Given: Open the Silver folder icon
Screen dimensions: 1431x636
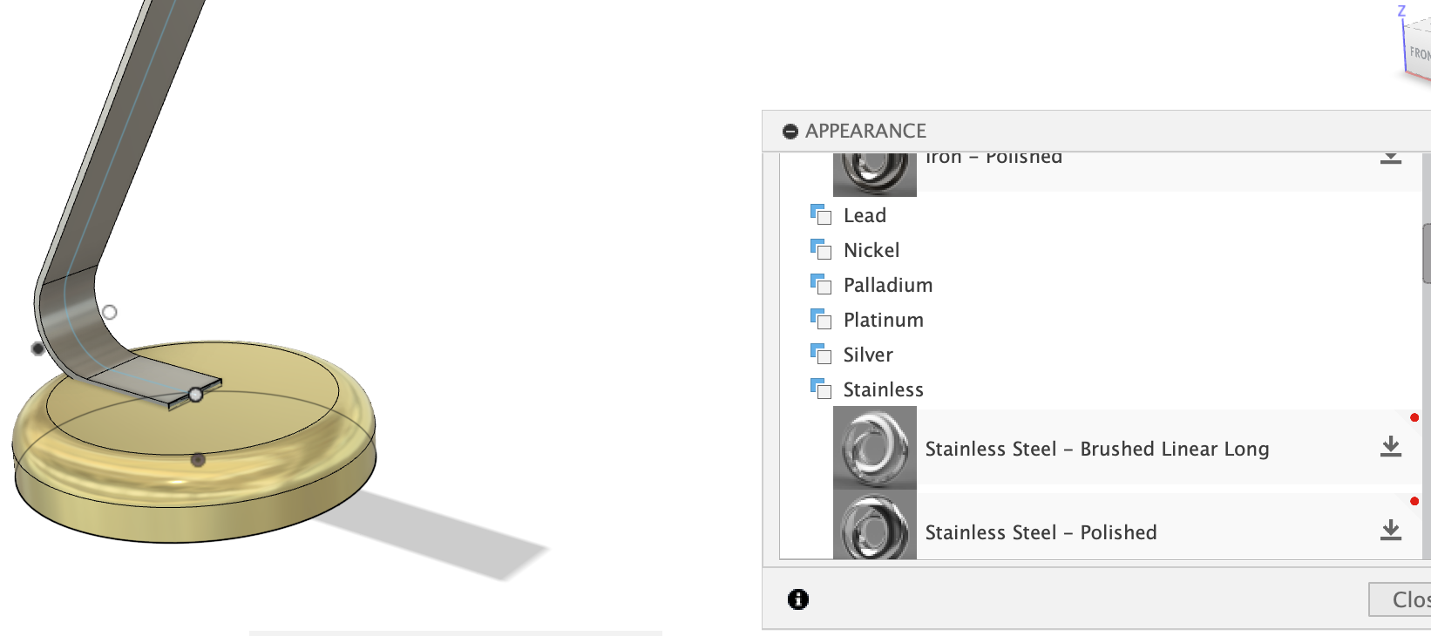Looking at the screenshot, I should pyautogui.click(x=821, y=354).
